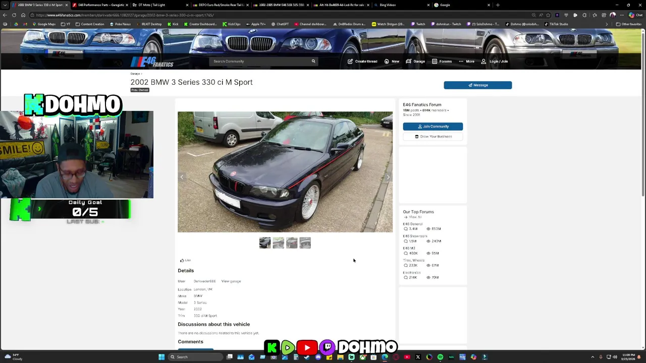The image size is (646, 363).
Task: Click Grow Your Business button
Action: coord(433,137)
